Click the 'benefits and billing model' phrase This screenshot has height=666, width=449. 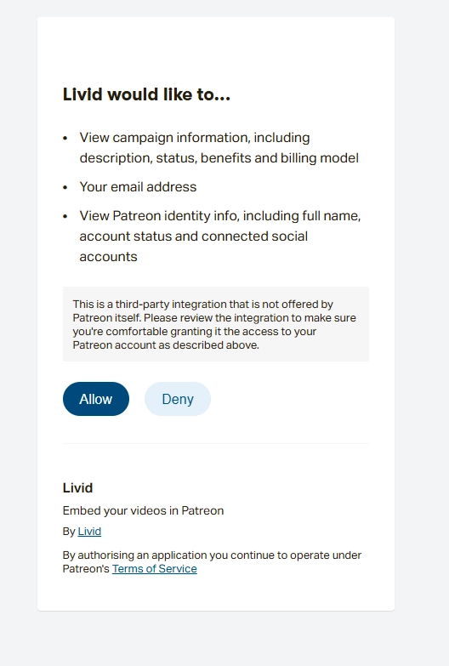[280, 158]
